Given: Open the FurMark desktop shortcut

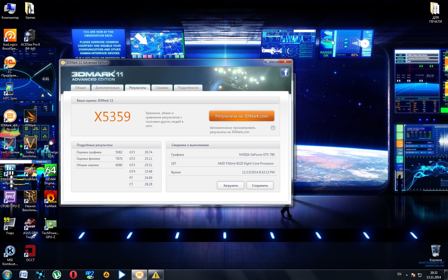Looking at the screenshot, I should click(51, 198).
